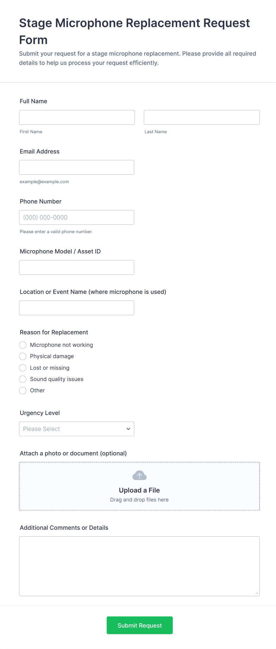Choose "Other" as the replacement reason
This screenshot has height=649, width=276.
click(x=23, y=390)
